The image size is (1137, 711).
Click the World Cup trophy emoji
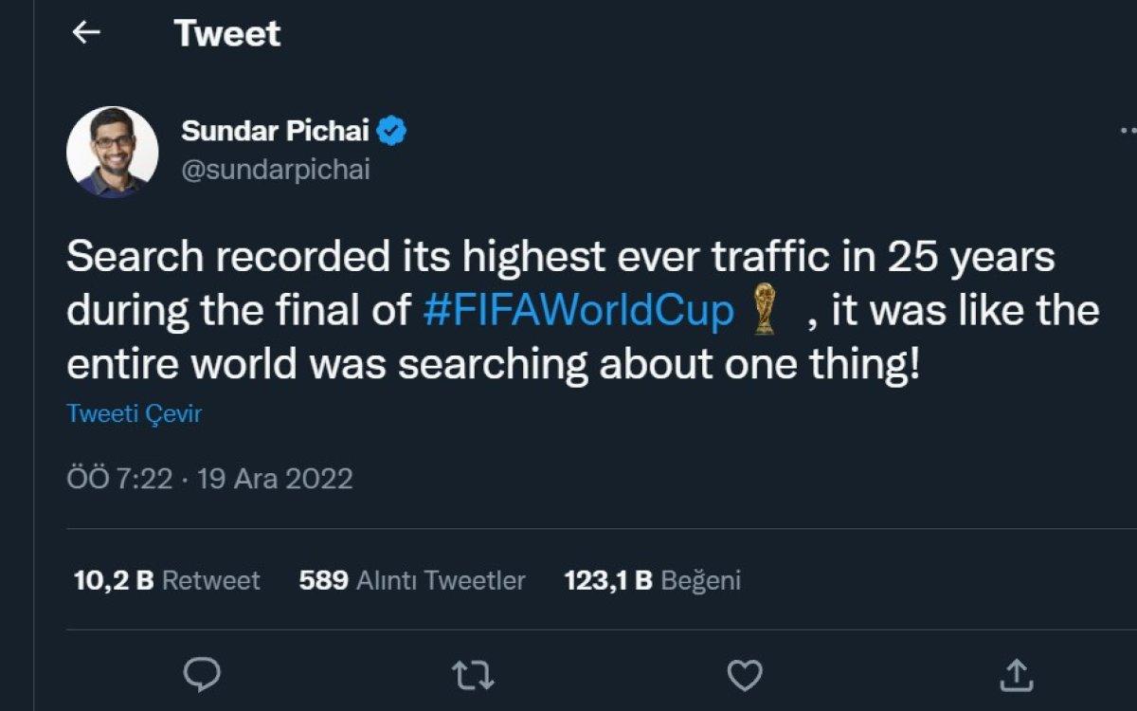764,312
